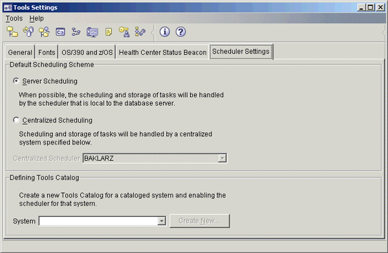Click the Information Center (i) icon
Viewport: 388px width, 253px height.
coord(164,32)
